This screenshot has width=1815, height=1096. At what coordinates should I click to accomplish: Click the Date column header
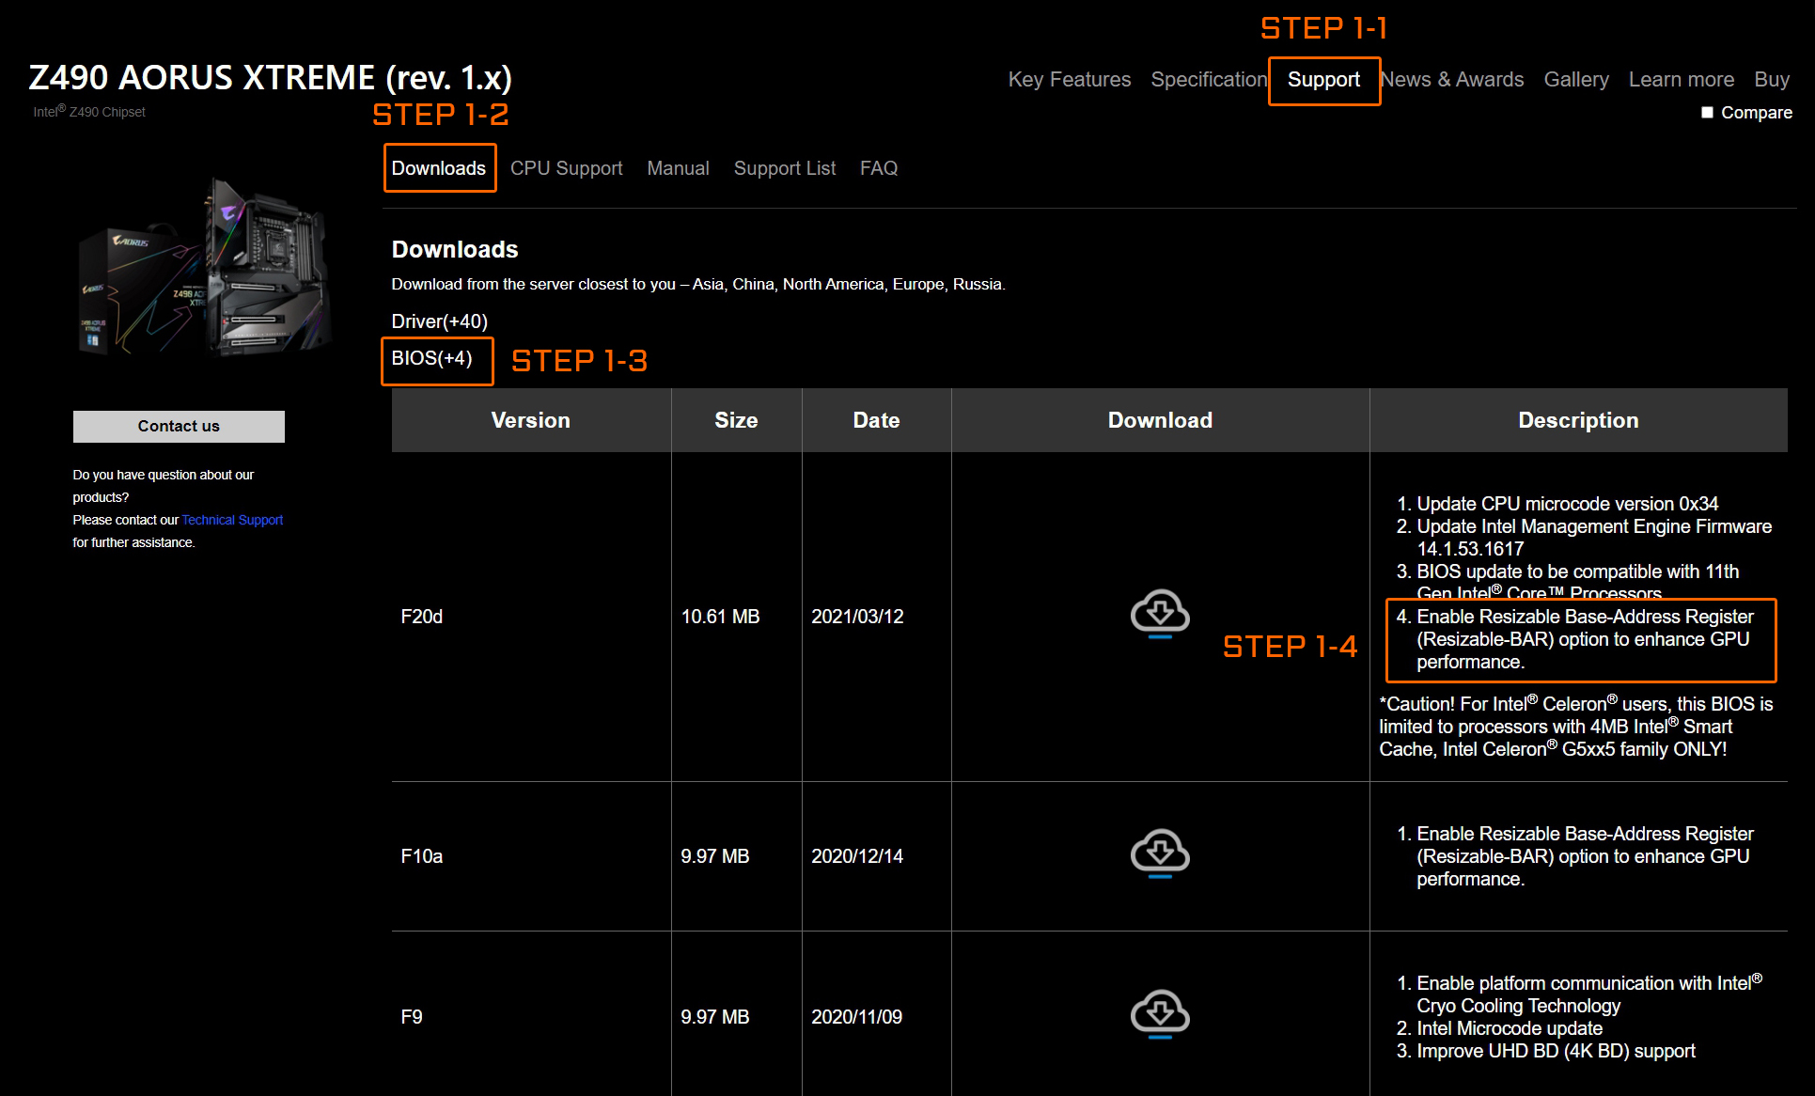(x=877, y=420)
